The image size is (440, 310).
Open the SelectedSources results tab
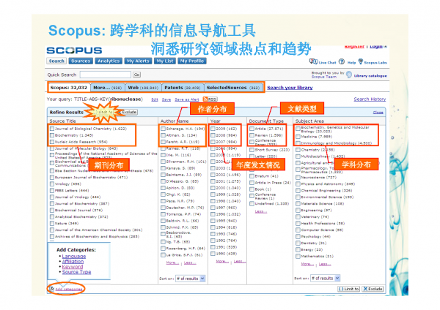[233, 88]
